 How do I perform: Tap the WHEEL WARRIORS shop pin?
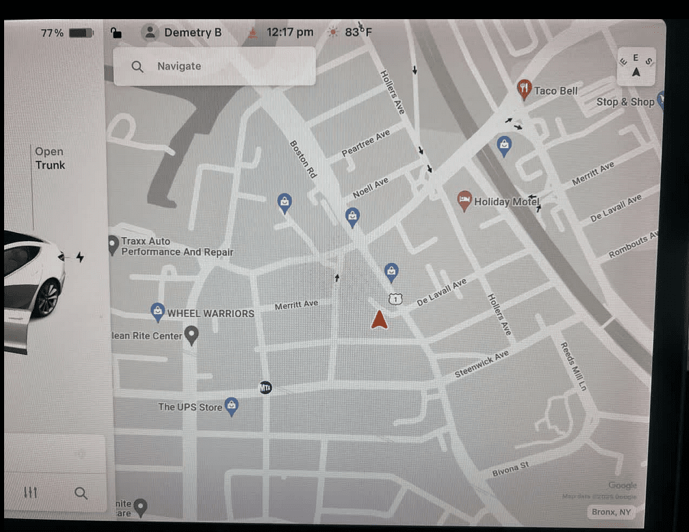pyautogui.click(x=158, y=312)
